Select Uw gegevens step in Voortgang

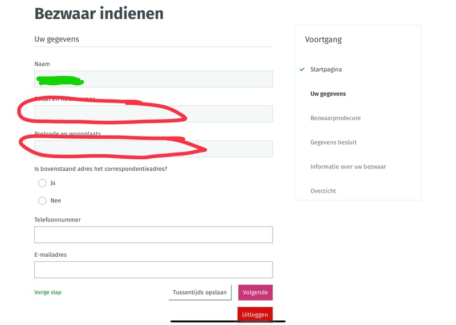click(328, 94)
